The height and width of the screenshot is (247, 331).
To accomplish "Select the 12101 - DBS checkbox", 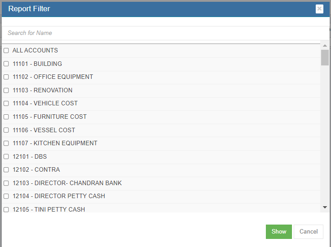I will pyautogui.click(x=6, y=156).
